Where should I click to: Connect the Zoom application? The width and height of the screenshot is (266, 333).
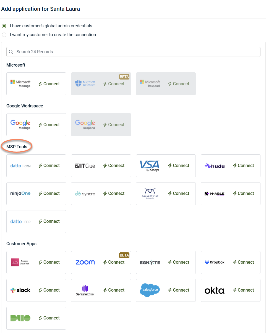(114, 262)
